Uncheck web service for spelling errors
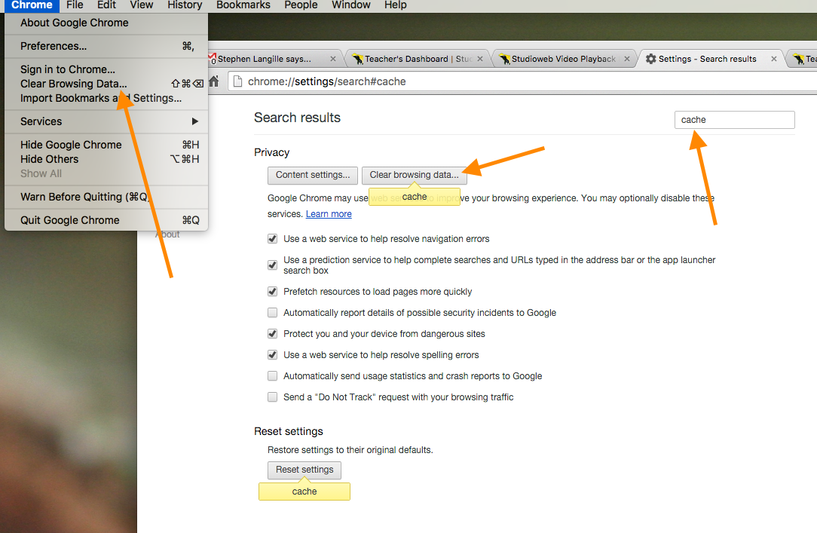817x533 pixels. point(273,355)
